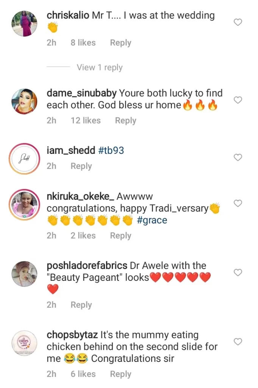Viewport: 258px width, 388px height.
Task: Heart nkiruka_okeke_'s congratulations comment
Action: [238, 203]
